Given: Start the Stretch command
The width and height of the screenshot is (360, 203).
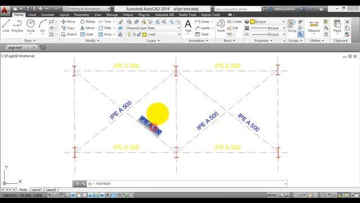Looking at the screenshot, I should coord(69,34).
